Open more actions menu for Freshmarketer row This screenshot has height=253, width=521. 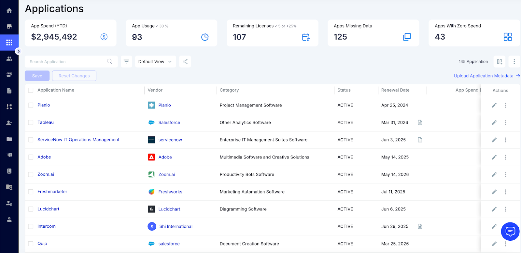[505, 192]
